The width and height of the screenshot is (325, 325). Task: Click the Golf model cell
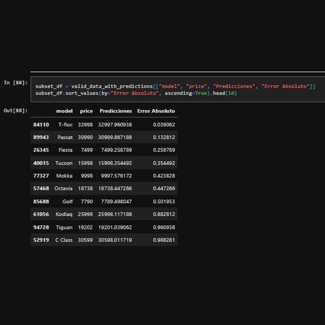point(68,202)
